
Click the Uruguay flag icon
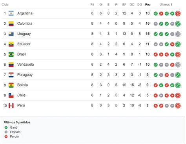coord(11,34)
